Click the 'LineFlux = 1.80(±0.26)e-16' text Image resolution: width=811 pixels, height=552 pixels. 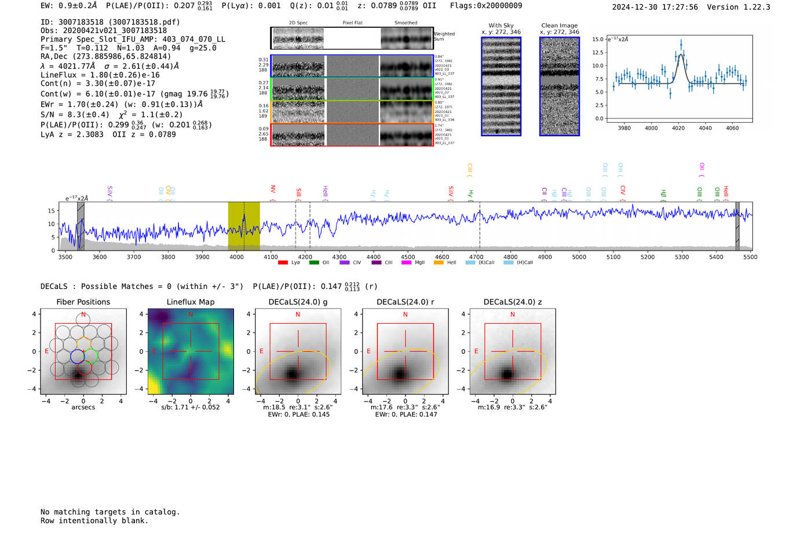[x=100, y=75]
